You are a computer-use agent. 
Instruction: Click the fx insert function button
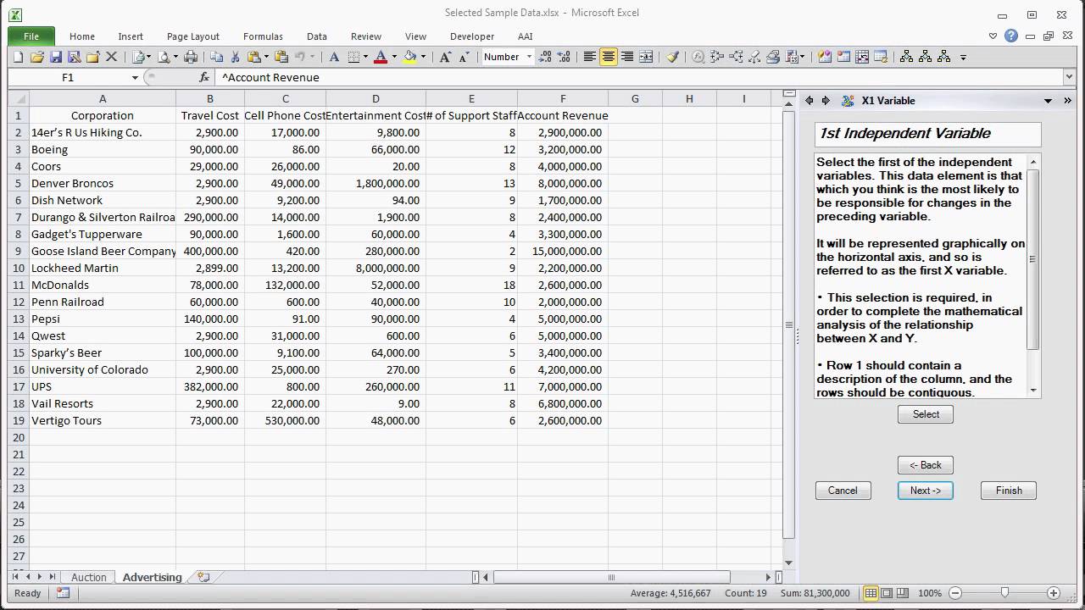[x=204, y=77]
